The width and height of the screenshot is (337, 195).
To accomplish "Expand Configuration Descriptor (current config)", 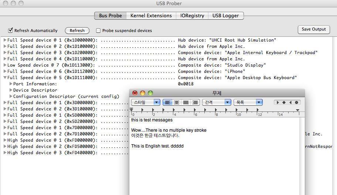I will click(11, 96).
